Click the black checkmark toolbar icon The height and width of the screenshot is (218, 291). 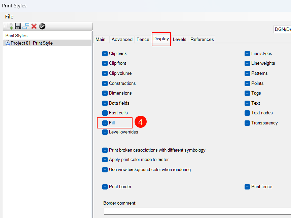[42, 26]
